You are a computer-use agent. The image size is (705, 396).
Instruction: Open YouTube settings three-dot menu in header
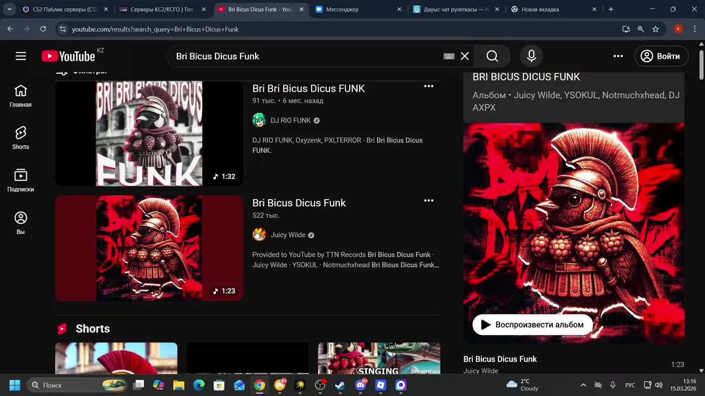pyautogui.click(x=618, y=56)
